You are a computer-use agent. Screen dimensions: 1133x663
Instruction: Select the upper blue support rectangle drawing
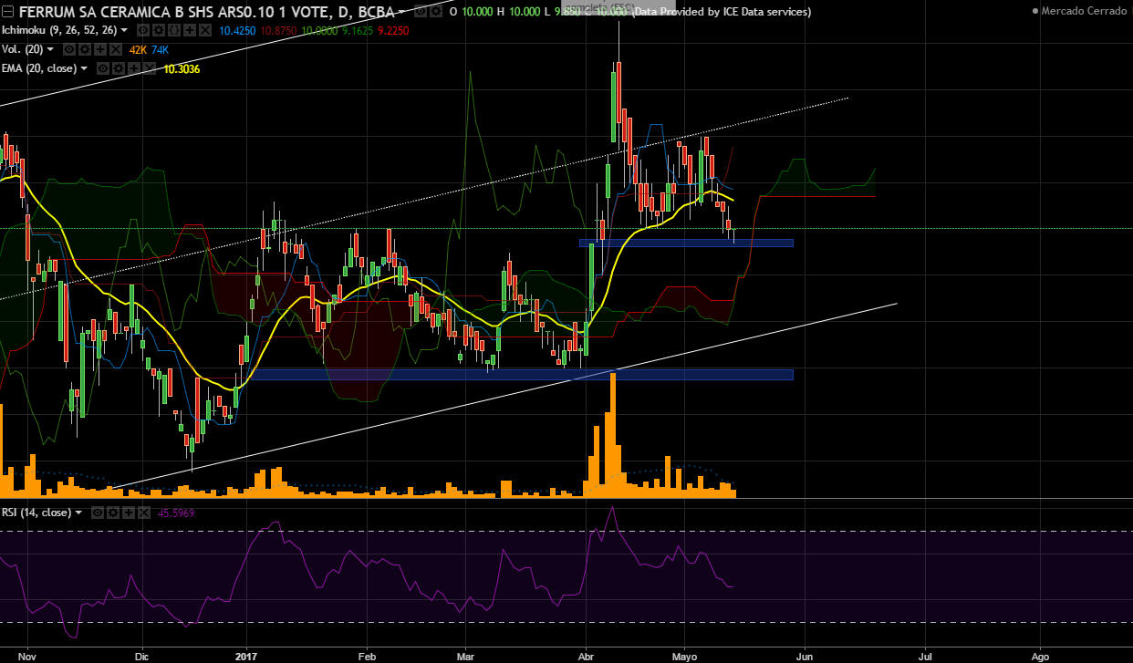(x=686, y=243)
